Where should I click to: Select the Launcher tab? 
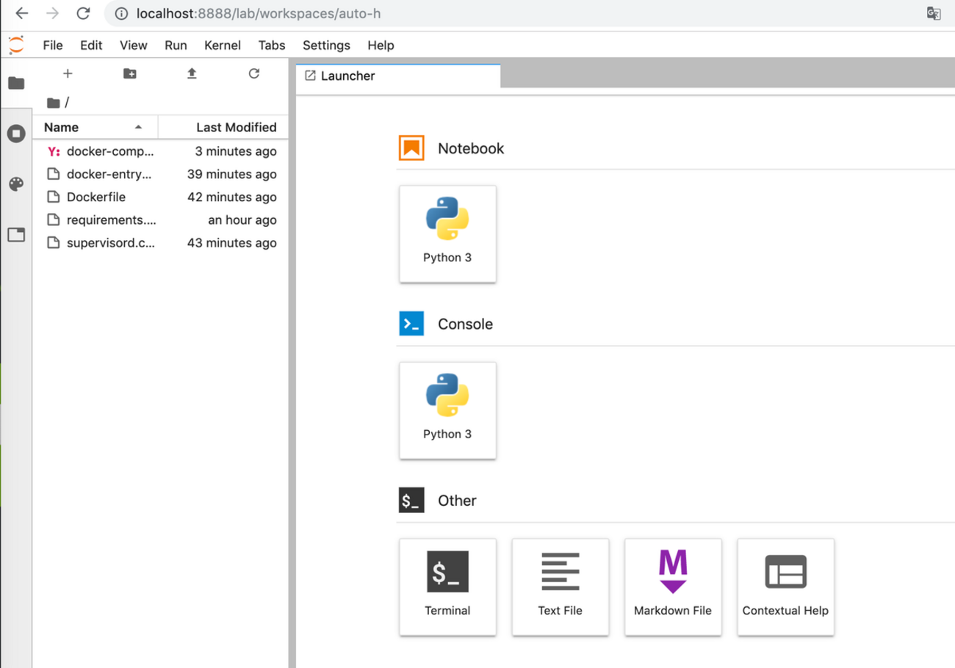pyautogui.click(x=348, y=76)
